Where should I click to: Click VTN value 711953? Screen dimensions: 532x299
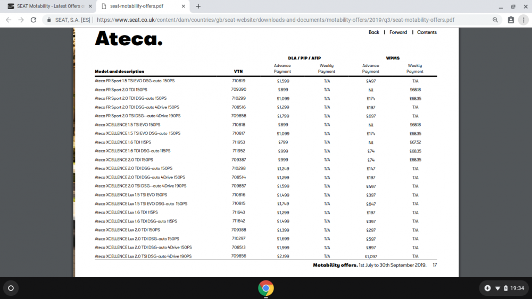point(239,142)
